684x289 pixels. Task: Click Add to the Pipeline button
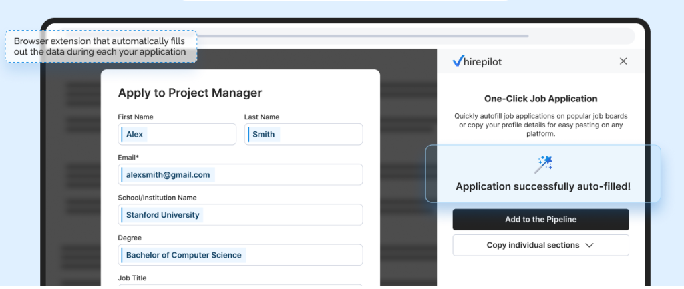[540, 220]
